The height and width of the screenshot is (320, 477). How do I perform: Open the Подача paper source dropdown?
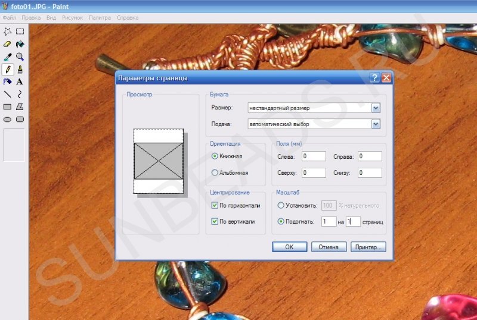(376, 124)
